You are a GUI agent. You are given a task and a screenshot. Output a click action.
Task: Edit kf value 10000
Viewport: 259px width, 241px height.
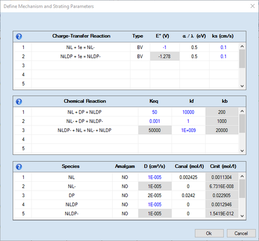coord(188,112)
